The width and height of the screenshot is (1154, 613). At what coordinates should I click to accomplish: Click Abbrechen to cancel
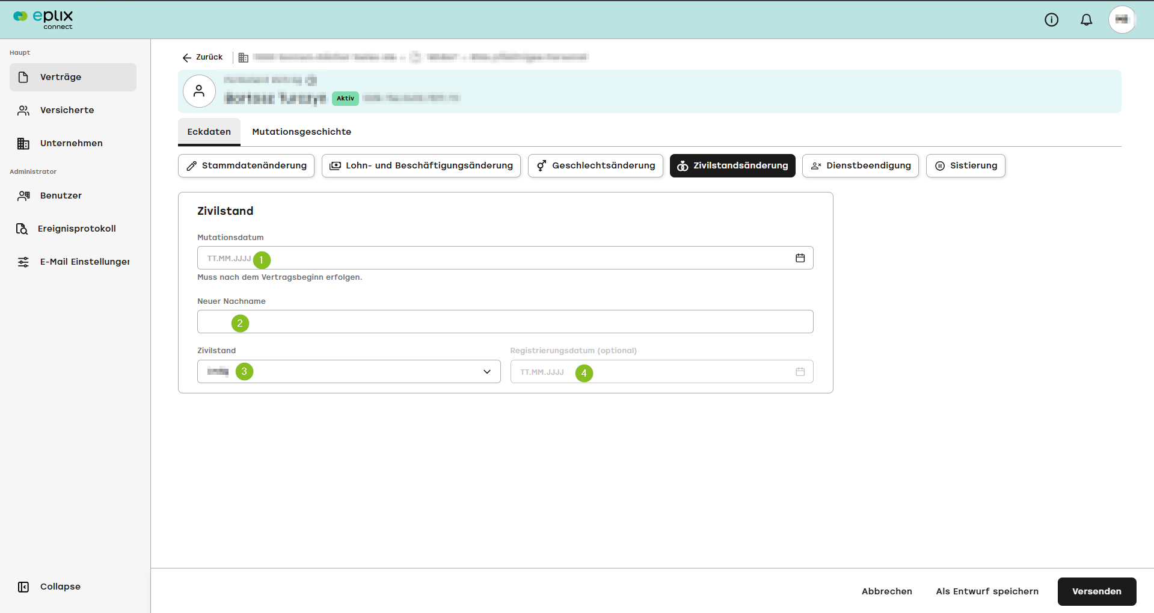[x=887, y=591]
